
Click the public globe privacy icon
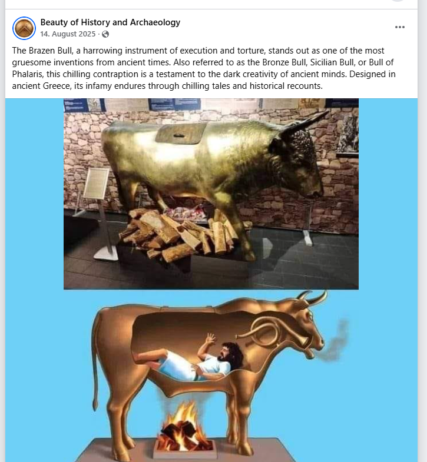coord(105,35)
